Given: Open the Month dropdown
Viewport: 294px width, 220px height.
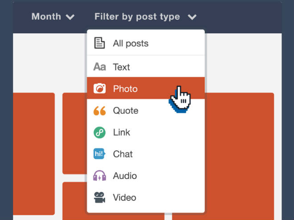Looking at the screenshot, I should pyautogui.click(x=46, y=17).
